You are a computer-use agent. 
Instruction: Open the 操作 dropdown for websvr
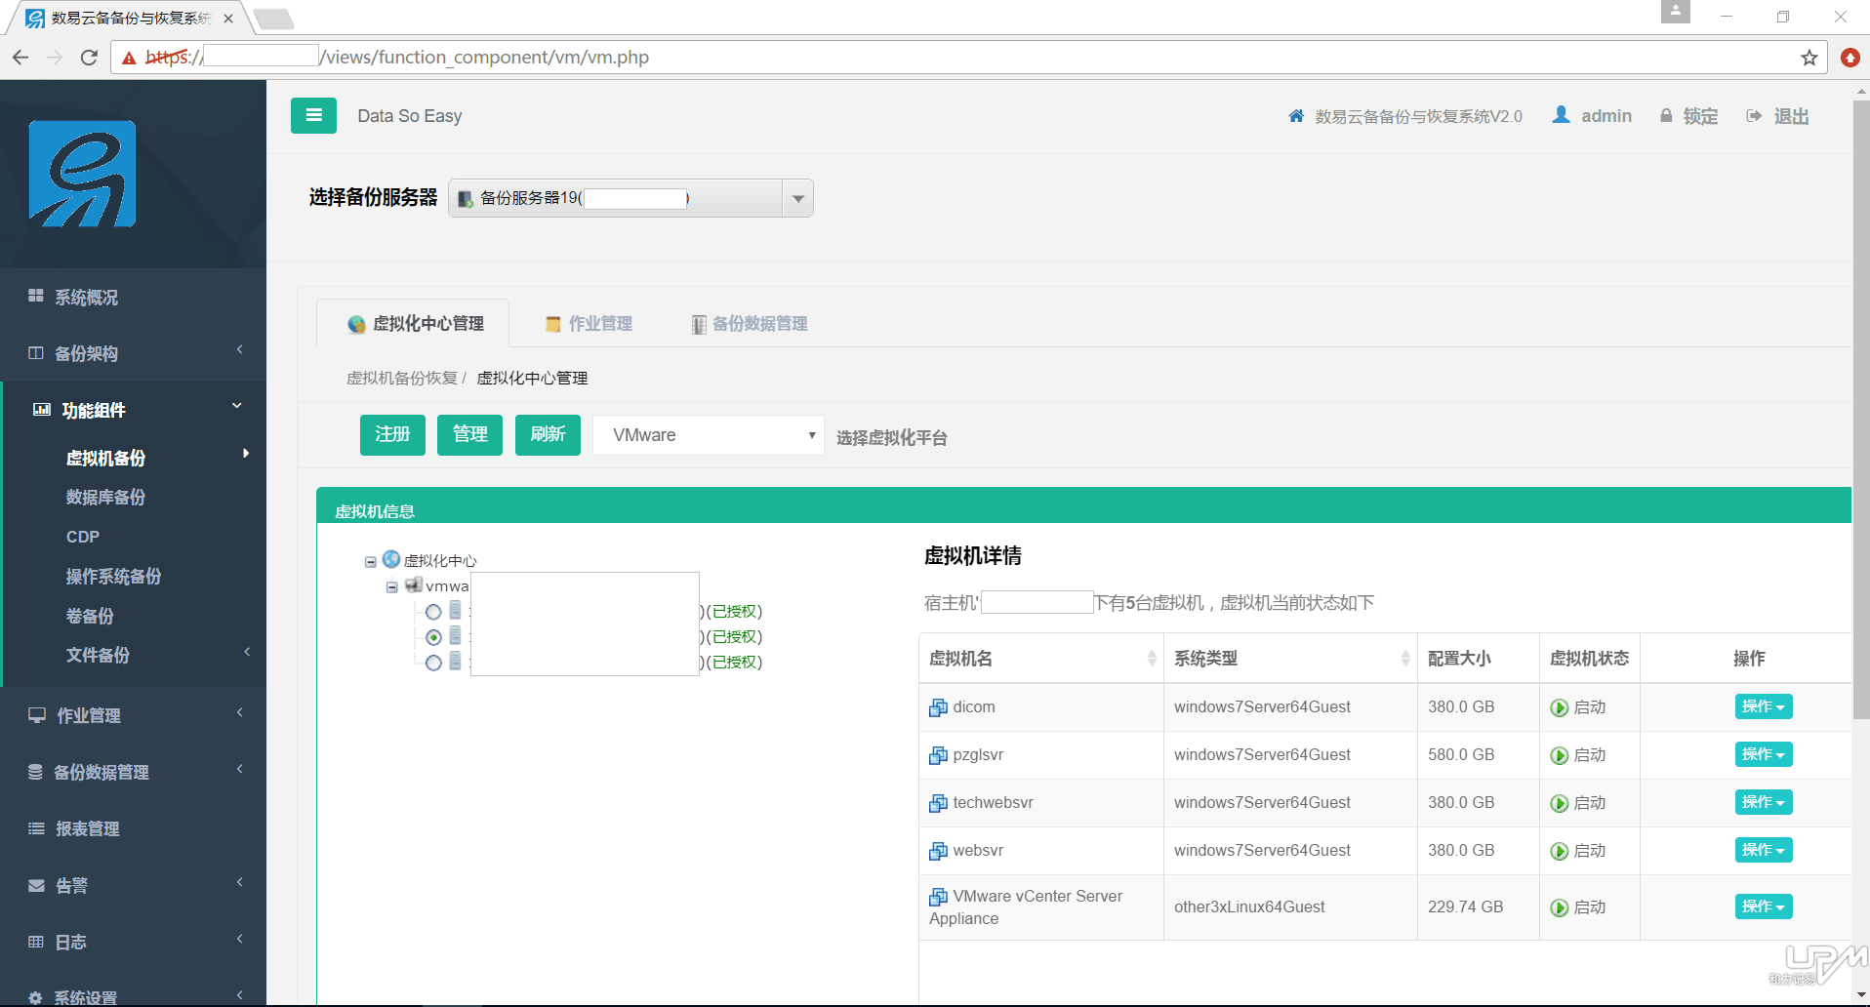pos(1764,850)
